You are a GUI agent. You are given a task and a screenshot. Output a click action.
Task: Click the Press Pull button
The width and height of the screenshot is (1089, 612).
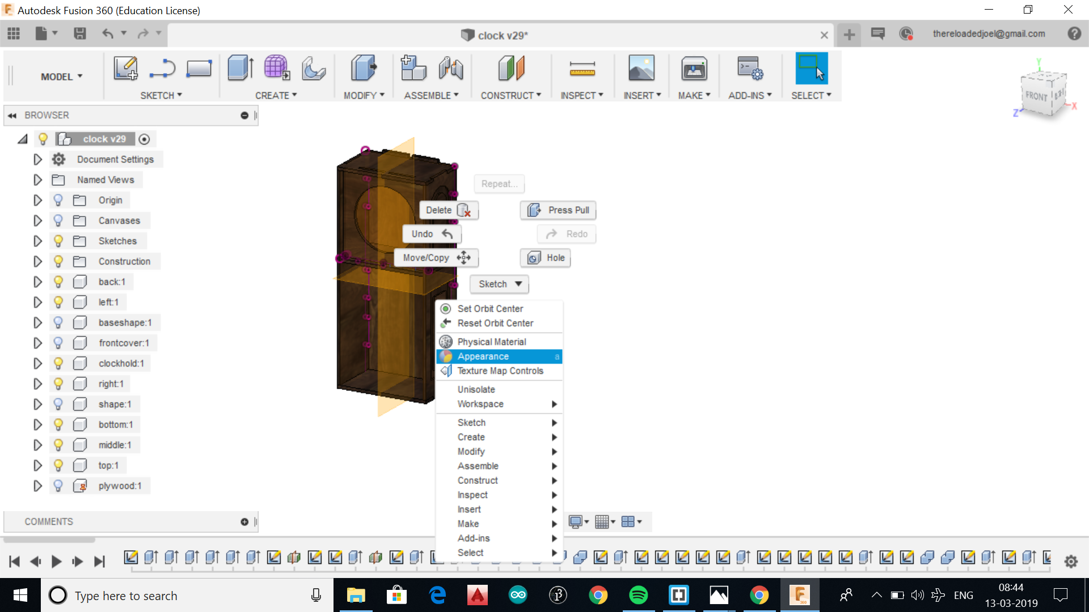coord(558,210)
